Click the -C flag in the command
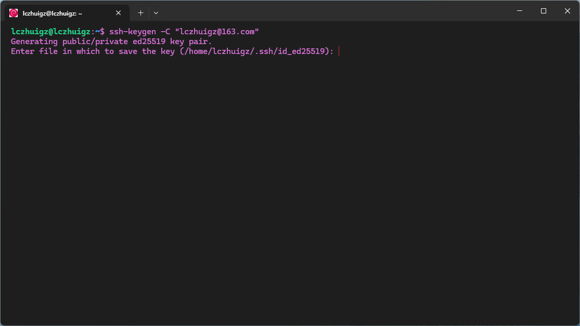Viewport: 580px width, 326px height. [x=165, y=32]
